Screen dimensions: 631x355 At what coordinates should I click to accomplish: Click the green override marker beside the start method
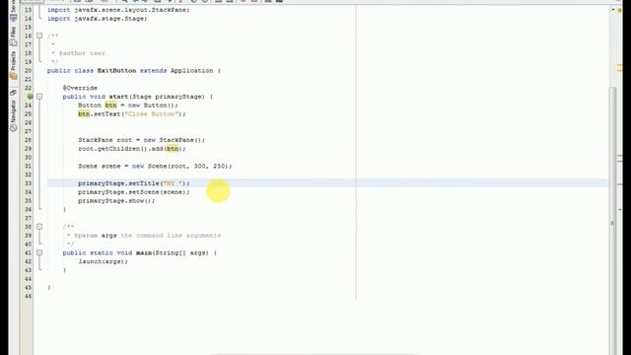coord(30,97)
